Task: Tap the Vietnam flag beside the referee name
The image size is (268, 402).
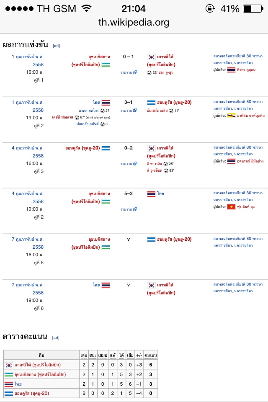Action: pyautogui.click(x=231, y=207)
